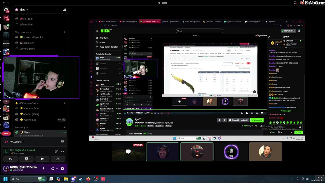Click Yayın / ajarz channel link
This screenshot has width=325, height=183.
[17, 153]
